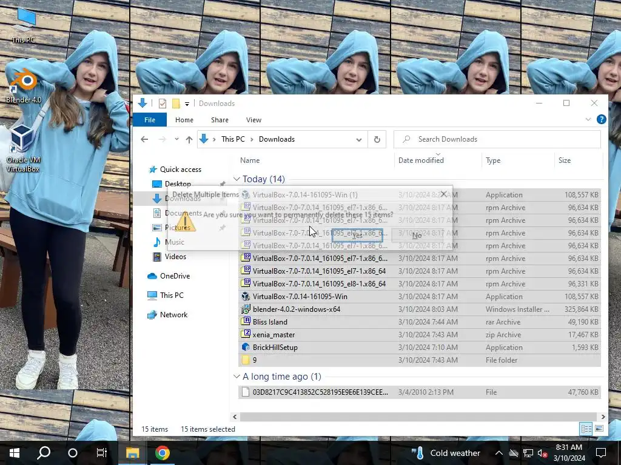The width and height of the screenshot is (621, 465).
Task: Select the Bliss Island rar archive
Action: coord(420,322)
